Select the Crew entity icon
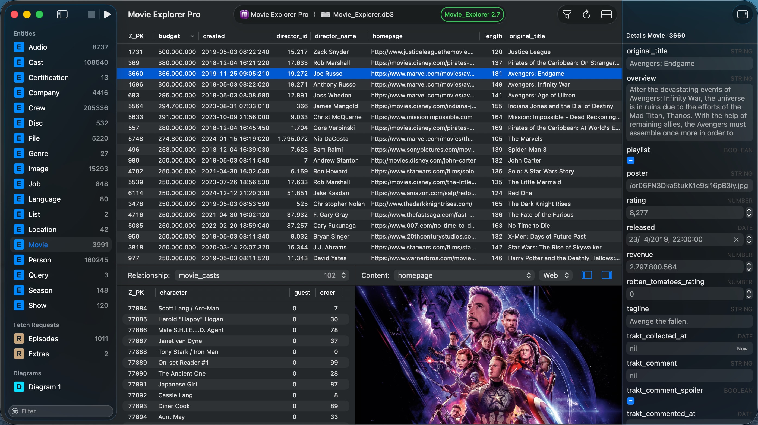Image resolution: width=758 pixels, height=425 pixels. point(19,108)
